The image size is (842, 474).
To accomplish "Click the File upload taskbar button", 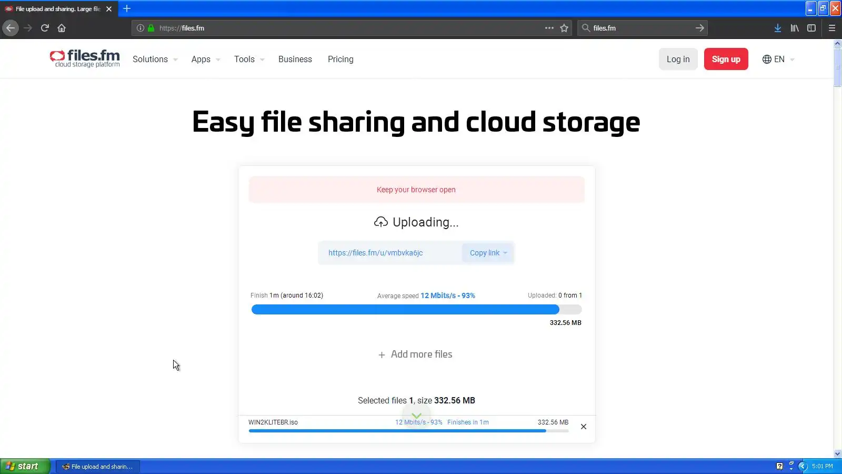I will (98, 466).
